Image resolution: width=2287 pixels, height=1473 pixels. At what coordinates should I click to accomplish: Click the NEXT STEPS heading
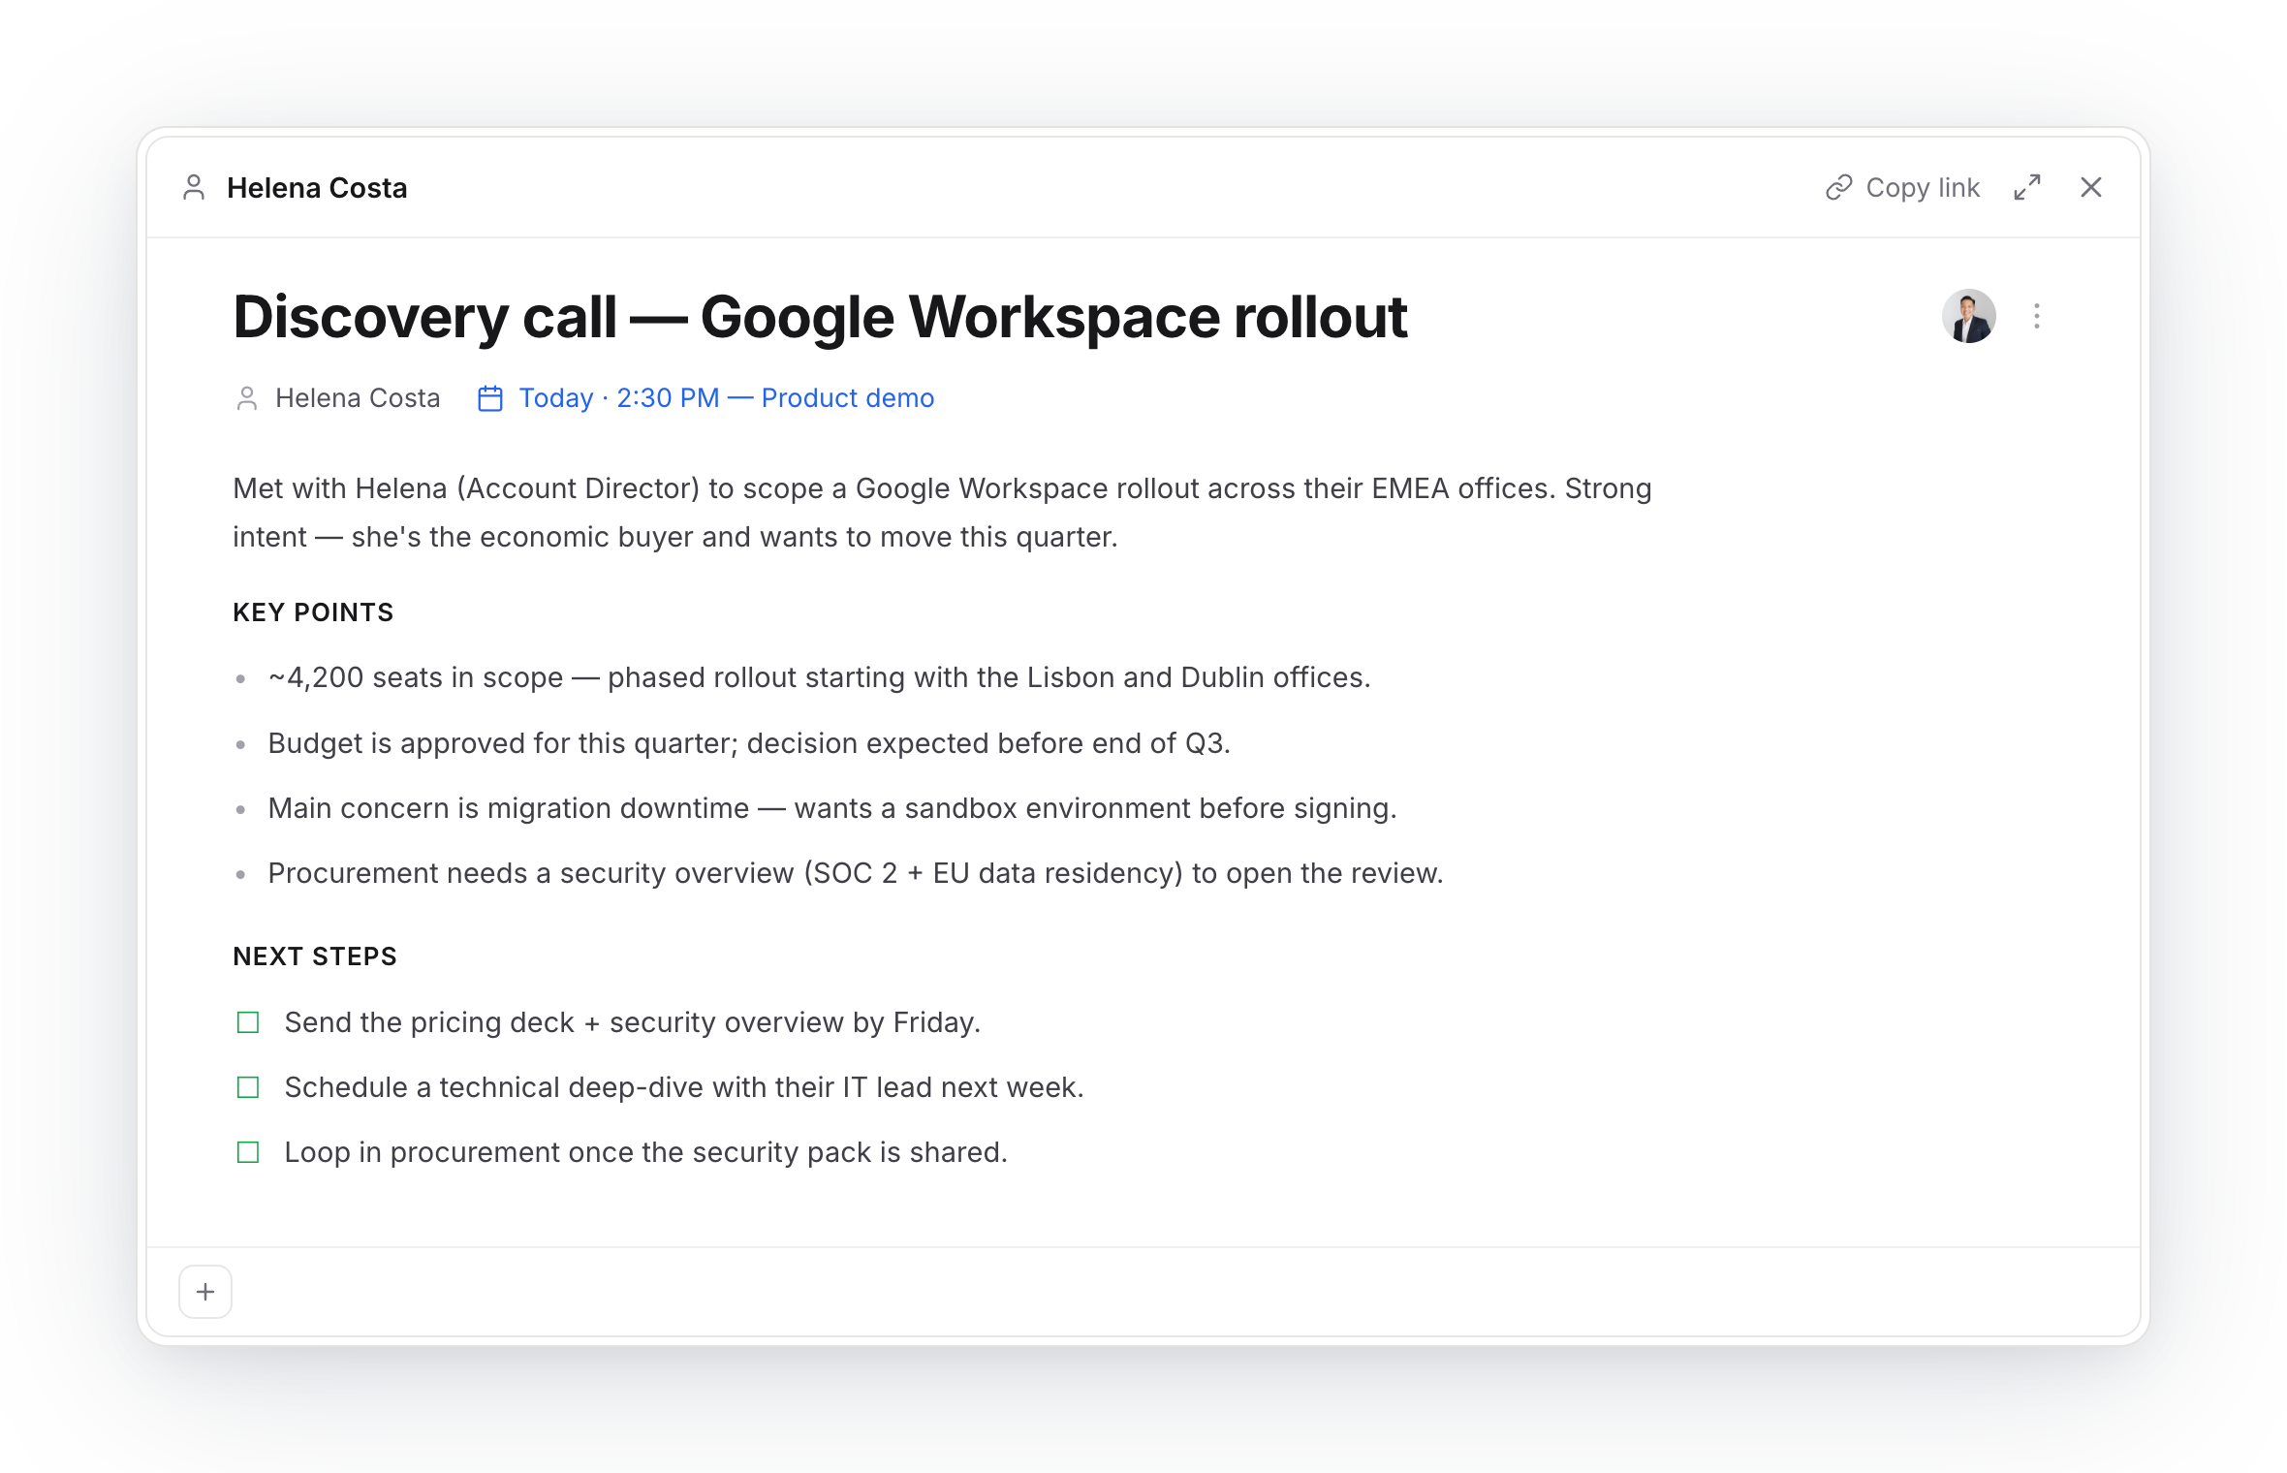(315, 956)
